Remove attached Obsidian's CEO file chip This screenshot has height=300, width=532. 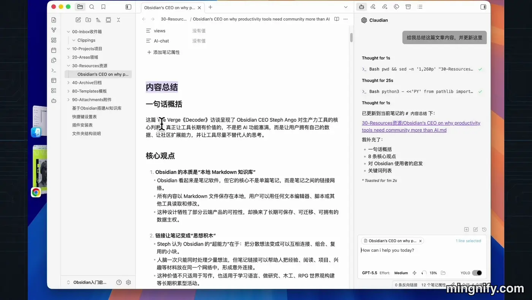click(x=420, y=241)
